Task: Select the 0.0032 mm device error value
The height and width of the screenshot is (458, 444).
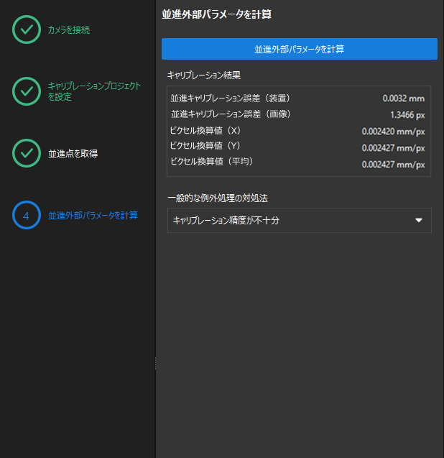Action: pos(404,99)
